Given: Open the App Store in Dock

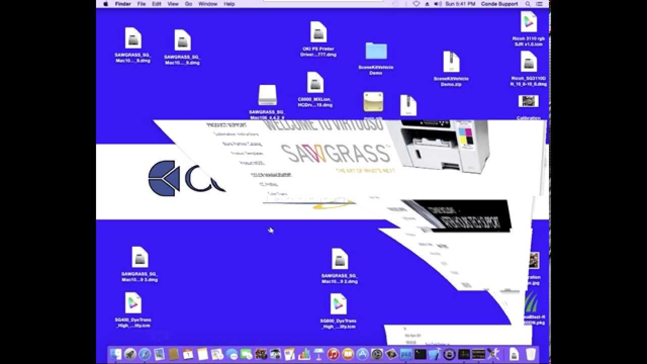Looking at the screenshot, I should click(x=362, y=354).
